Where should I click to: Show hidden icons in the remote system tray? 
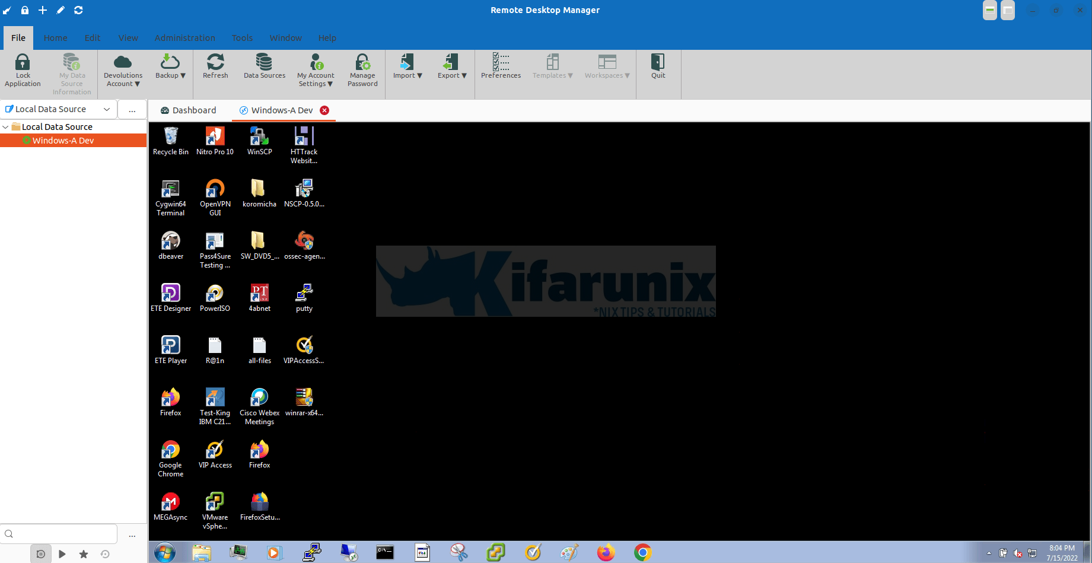pyautogui.click(x=989, y=554)
